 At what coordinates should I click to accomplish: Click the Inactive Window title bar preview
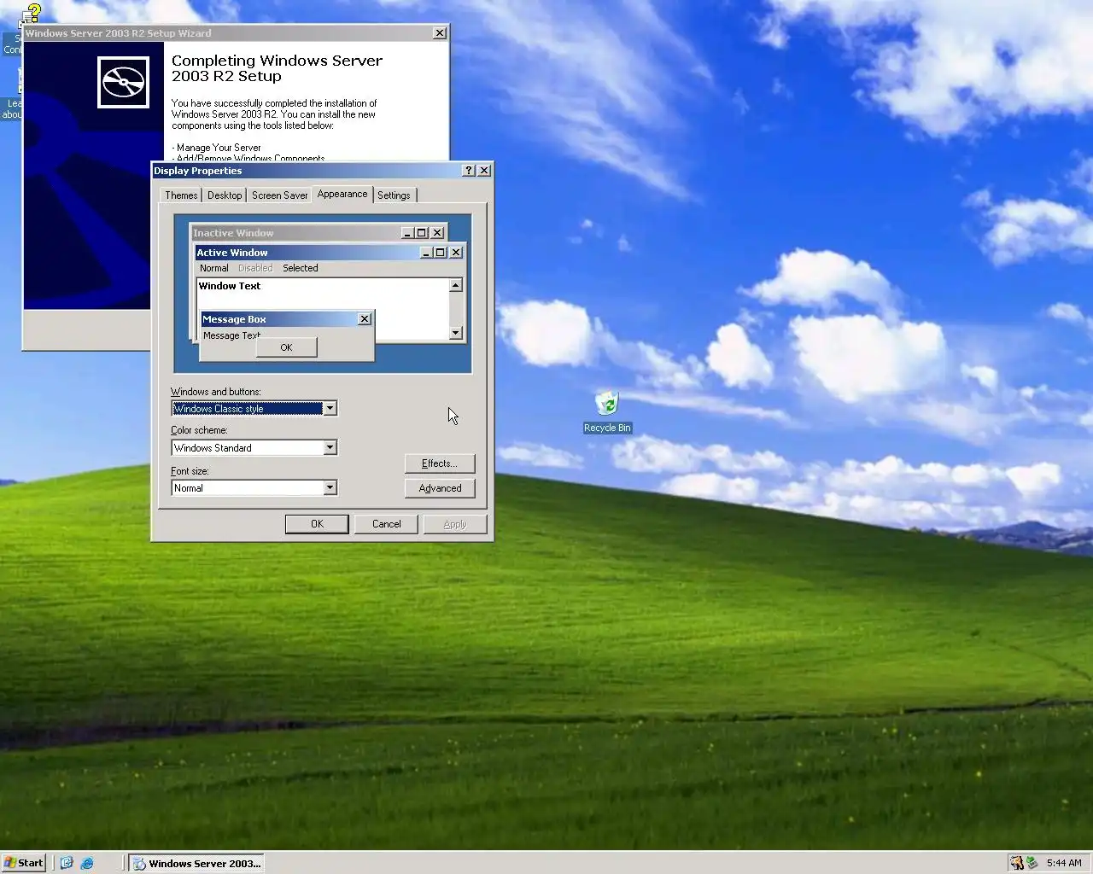click(319, 233)
